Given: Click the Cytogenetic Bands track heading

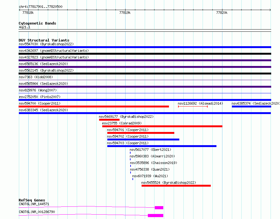Looking at the screenshot, I should pyautogui.click(x=37, y=23).
